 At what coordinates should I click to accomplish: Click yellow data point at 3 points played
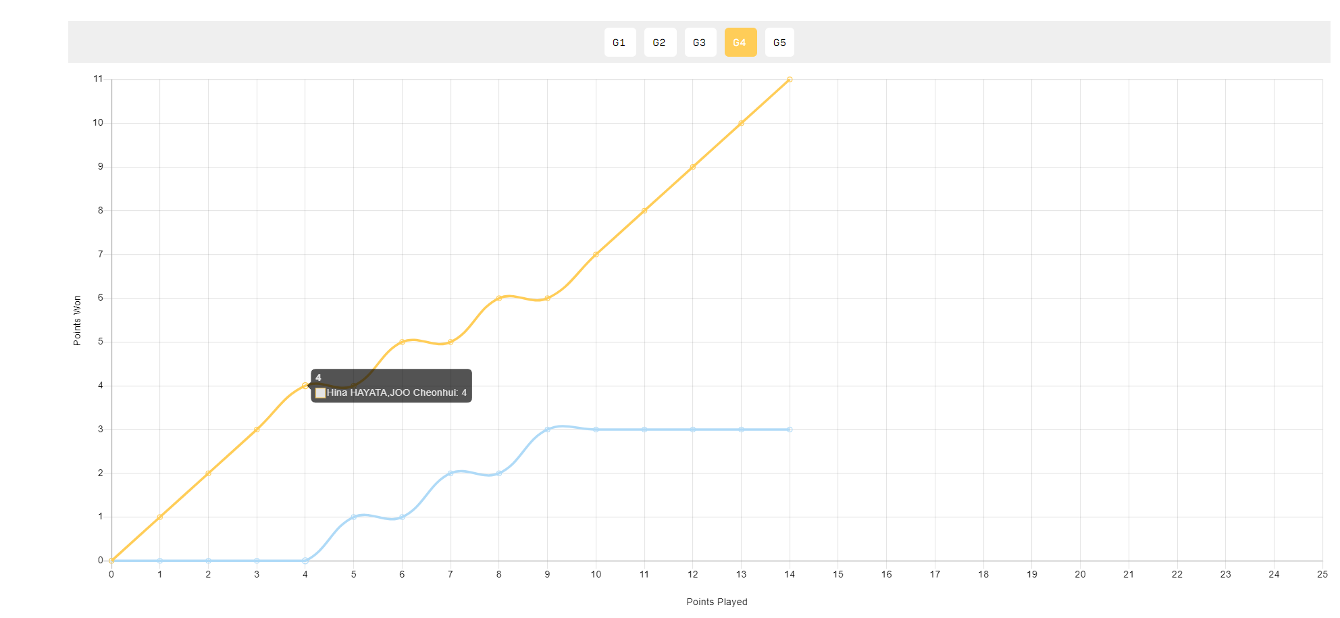[257, 430]
